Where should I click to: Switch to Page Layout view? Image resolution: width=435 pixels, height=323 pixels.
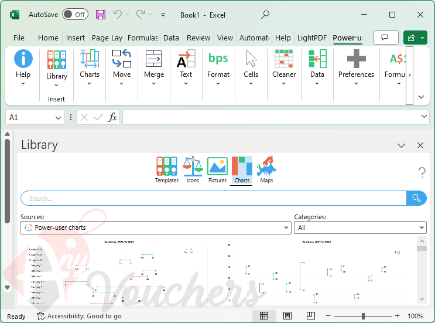[x=287, y=316]
